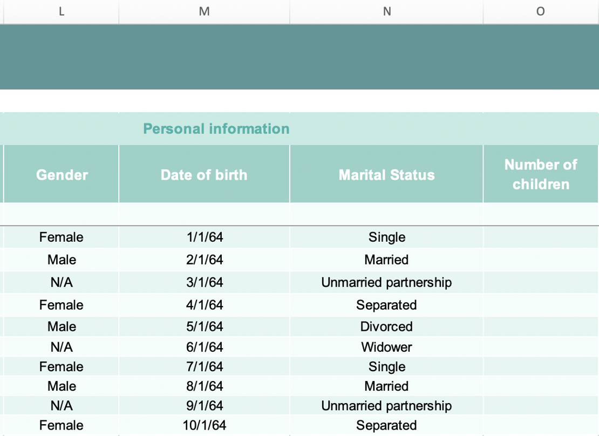
Task: Click the date cell showing 10/1/64
Action: pos(204,425)
